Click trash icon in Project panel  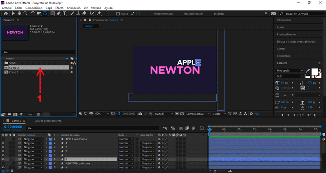pyautogui.click(x=38, y=114)
